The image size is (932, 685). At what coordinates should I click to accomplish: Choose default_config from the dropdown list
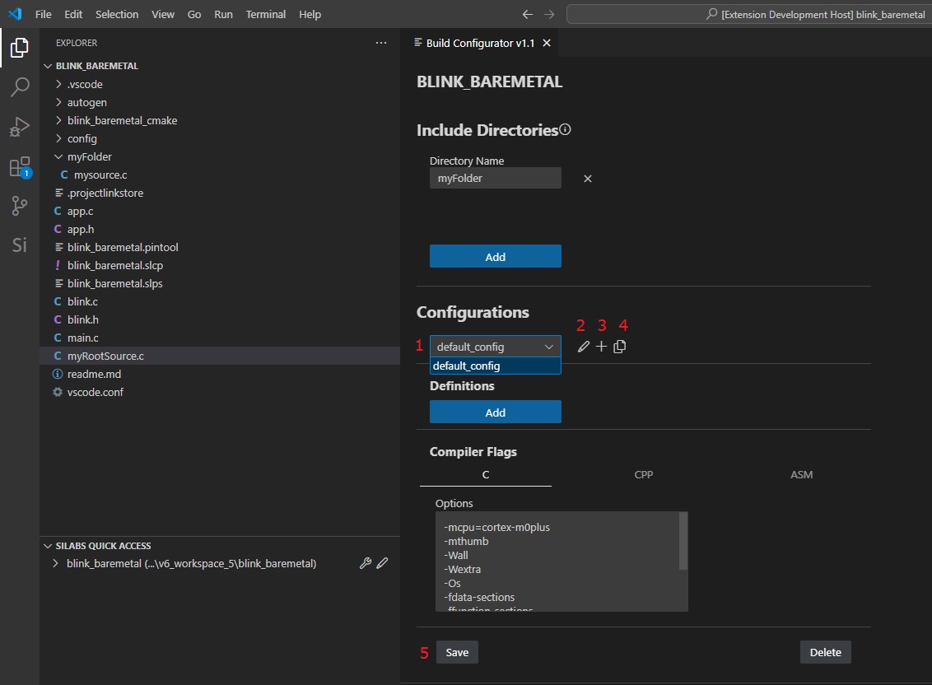tap(495, 366)
